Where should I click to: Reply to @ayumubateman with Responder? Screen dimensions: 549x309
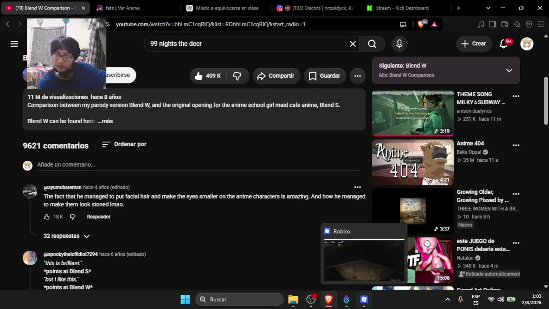click(99, 217)
